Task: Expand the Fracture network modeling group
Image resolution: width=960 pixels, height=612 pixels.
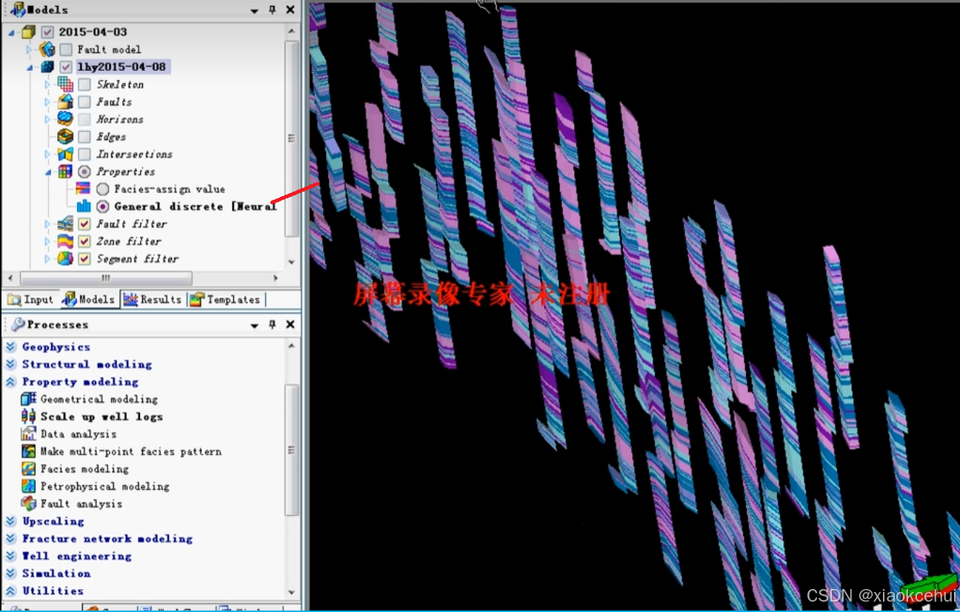Action: click(10, 539)
